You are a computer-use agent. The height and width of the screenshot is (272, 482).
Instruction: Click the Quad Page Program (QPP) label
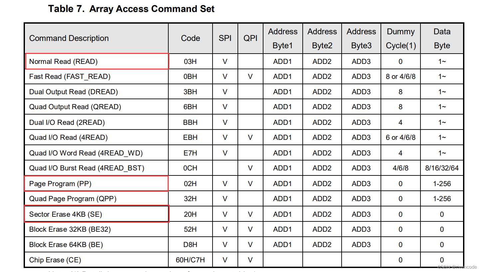click(x=73, y=199)
